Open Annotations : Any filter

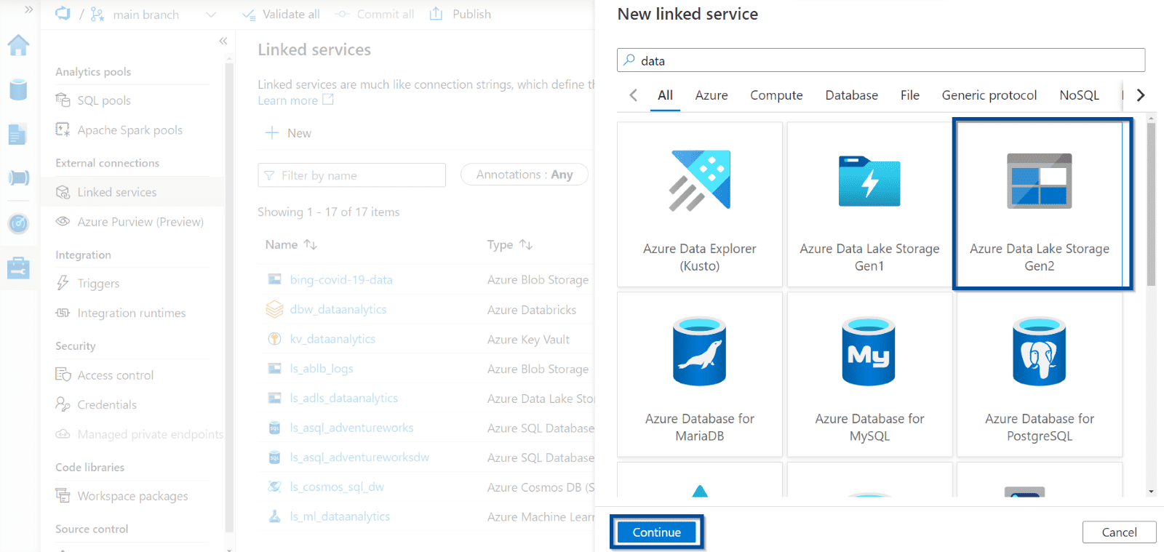(x=524, y=175)
